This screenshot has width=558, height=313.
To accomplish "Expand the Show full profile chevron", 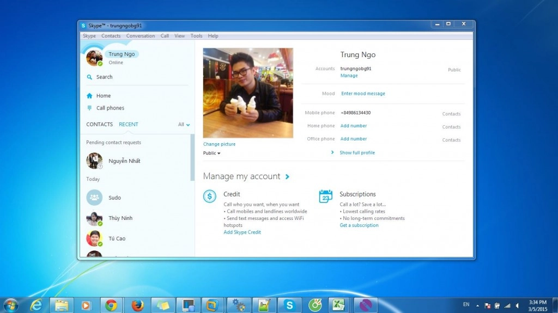I will (332, 152).
